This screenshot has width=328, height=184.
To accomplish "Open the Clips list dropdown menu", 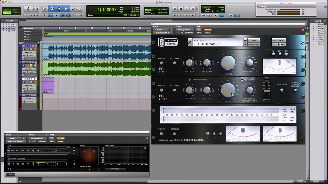I will click(x=325, y=21).
